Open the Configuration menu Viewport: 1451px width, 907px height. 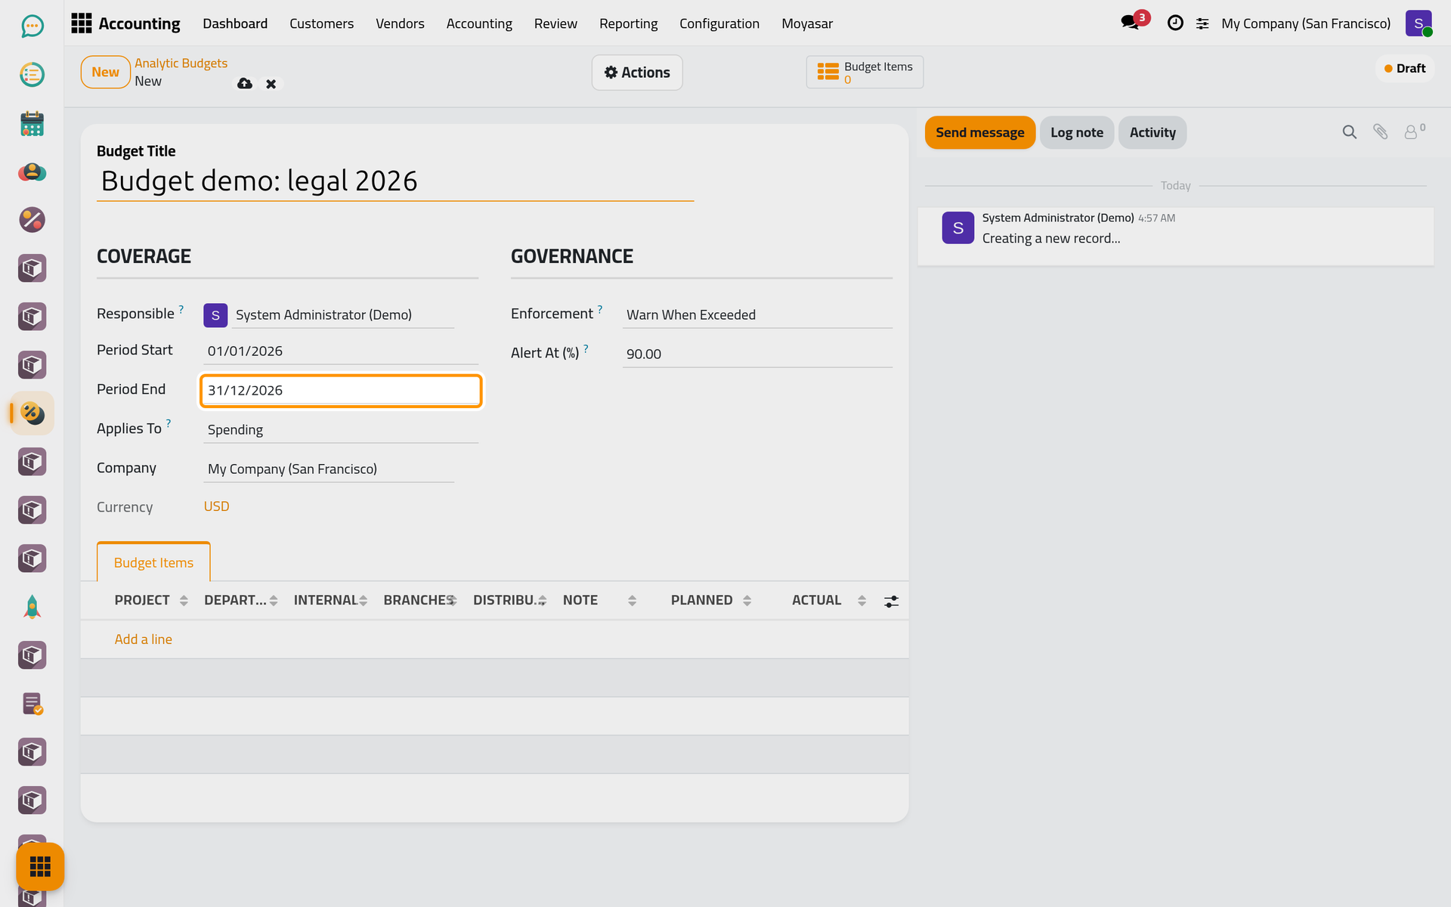[719, 23]
